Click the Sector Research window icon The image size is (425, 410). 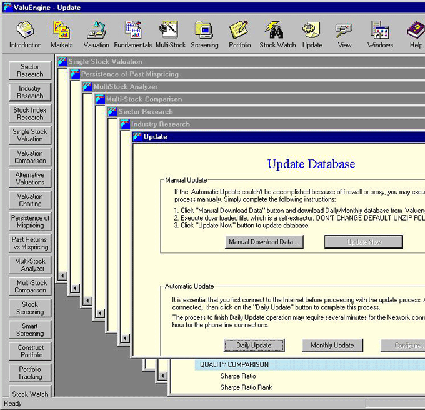[112, 111]
